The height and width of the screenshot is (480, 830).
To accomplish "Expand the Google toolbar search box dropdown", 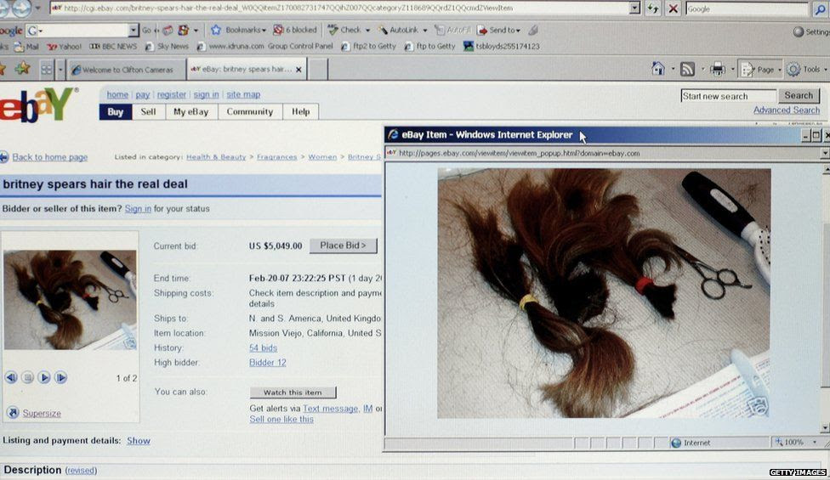I will tap(133, 30).
